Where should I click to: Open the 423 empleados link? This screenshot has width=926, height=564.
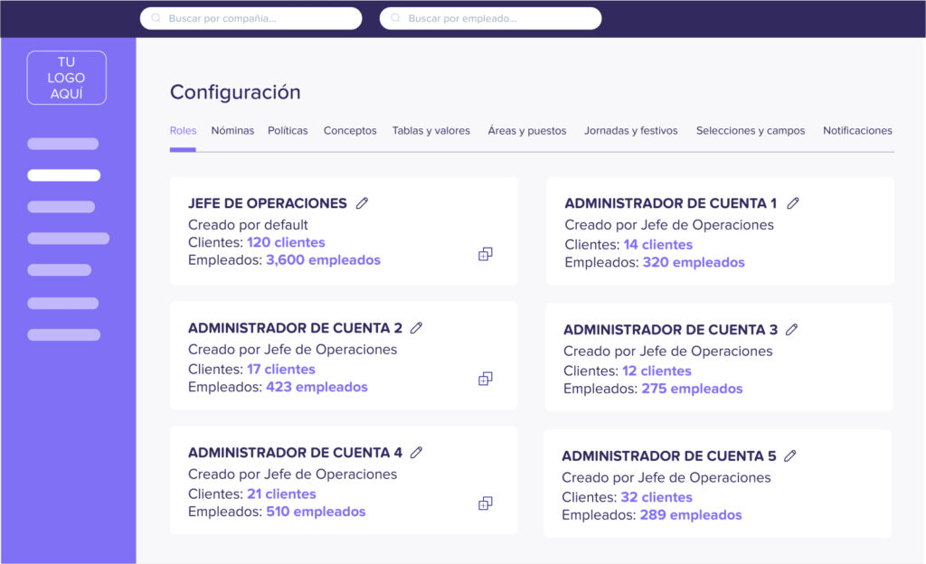pyautogui.click(x=317, y=387)
